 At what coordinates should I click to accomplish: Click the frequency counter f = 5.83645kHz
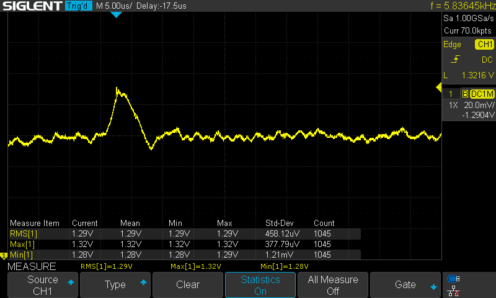463,6
